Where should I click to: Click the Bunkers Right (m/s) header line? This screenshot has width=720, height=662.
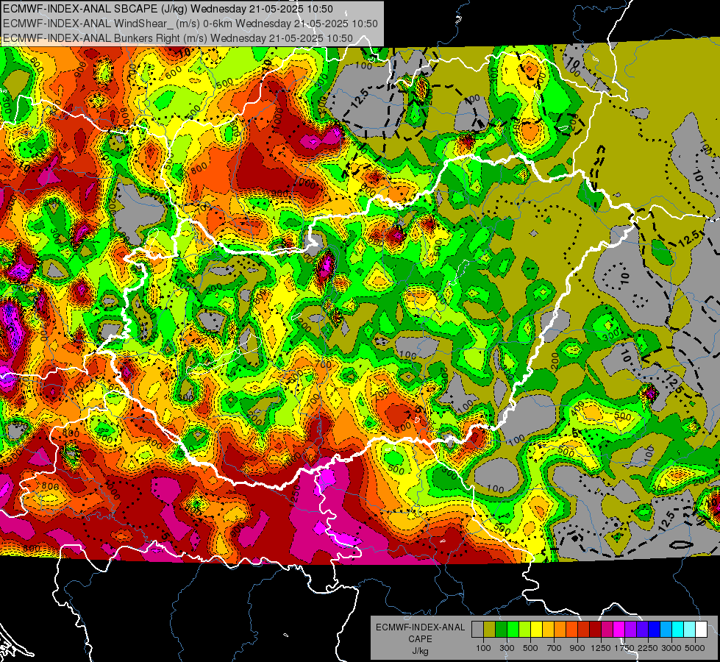point(178,38)
